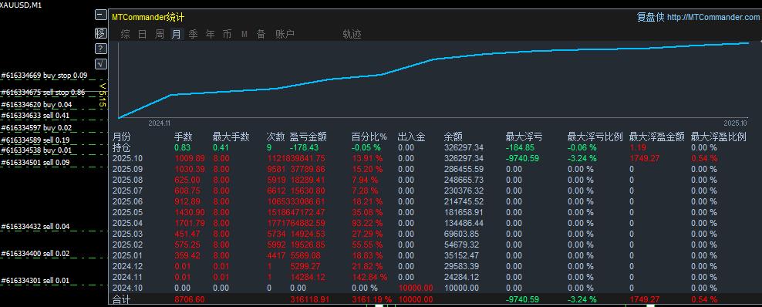The height and width of the screenshot is (307, 762).
Task: Select the 2025.10 month row
Action: pos(434,158)
